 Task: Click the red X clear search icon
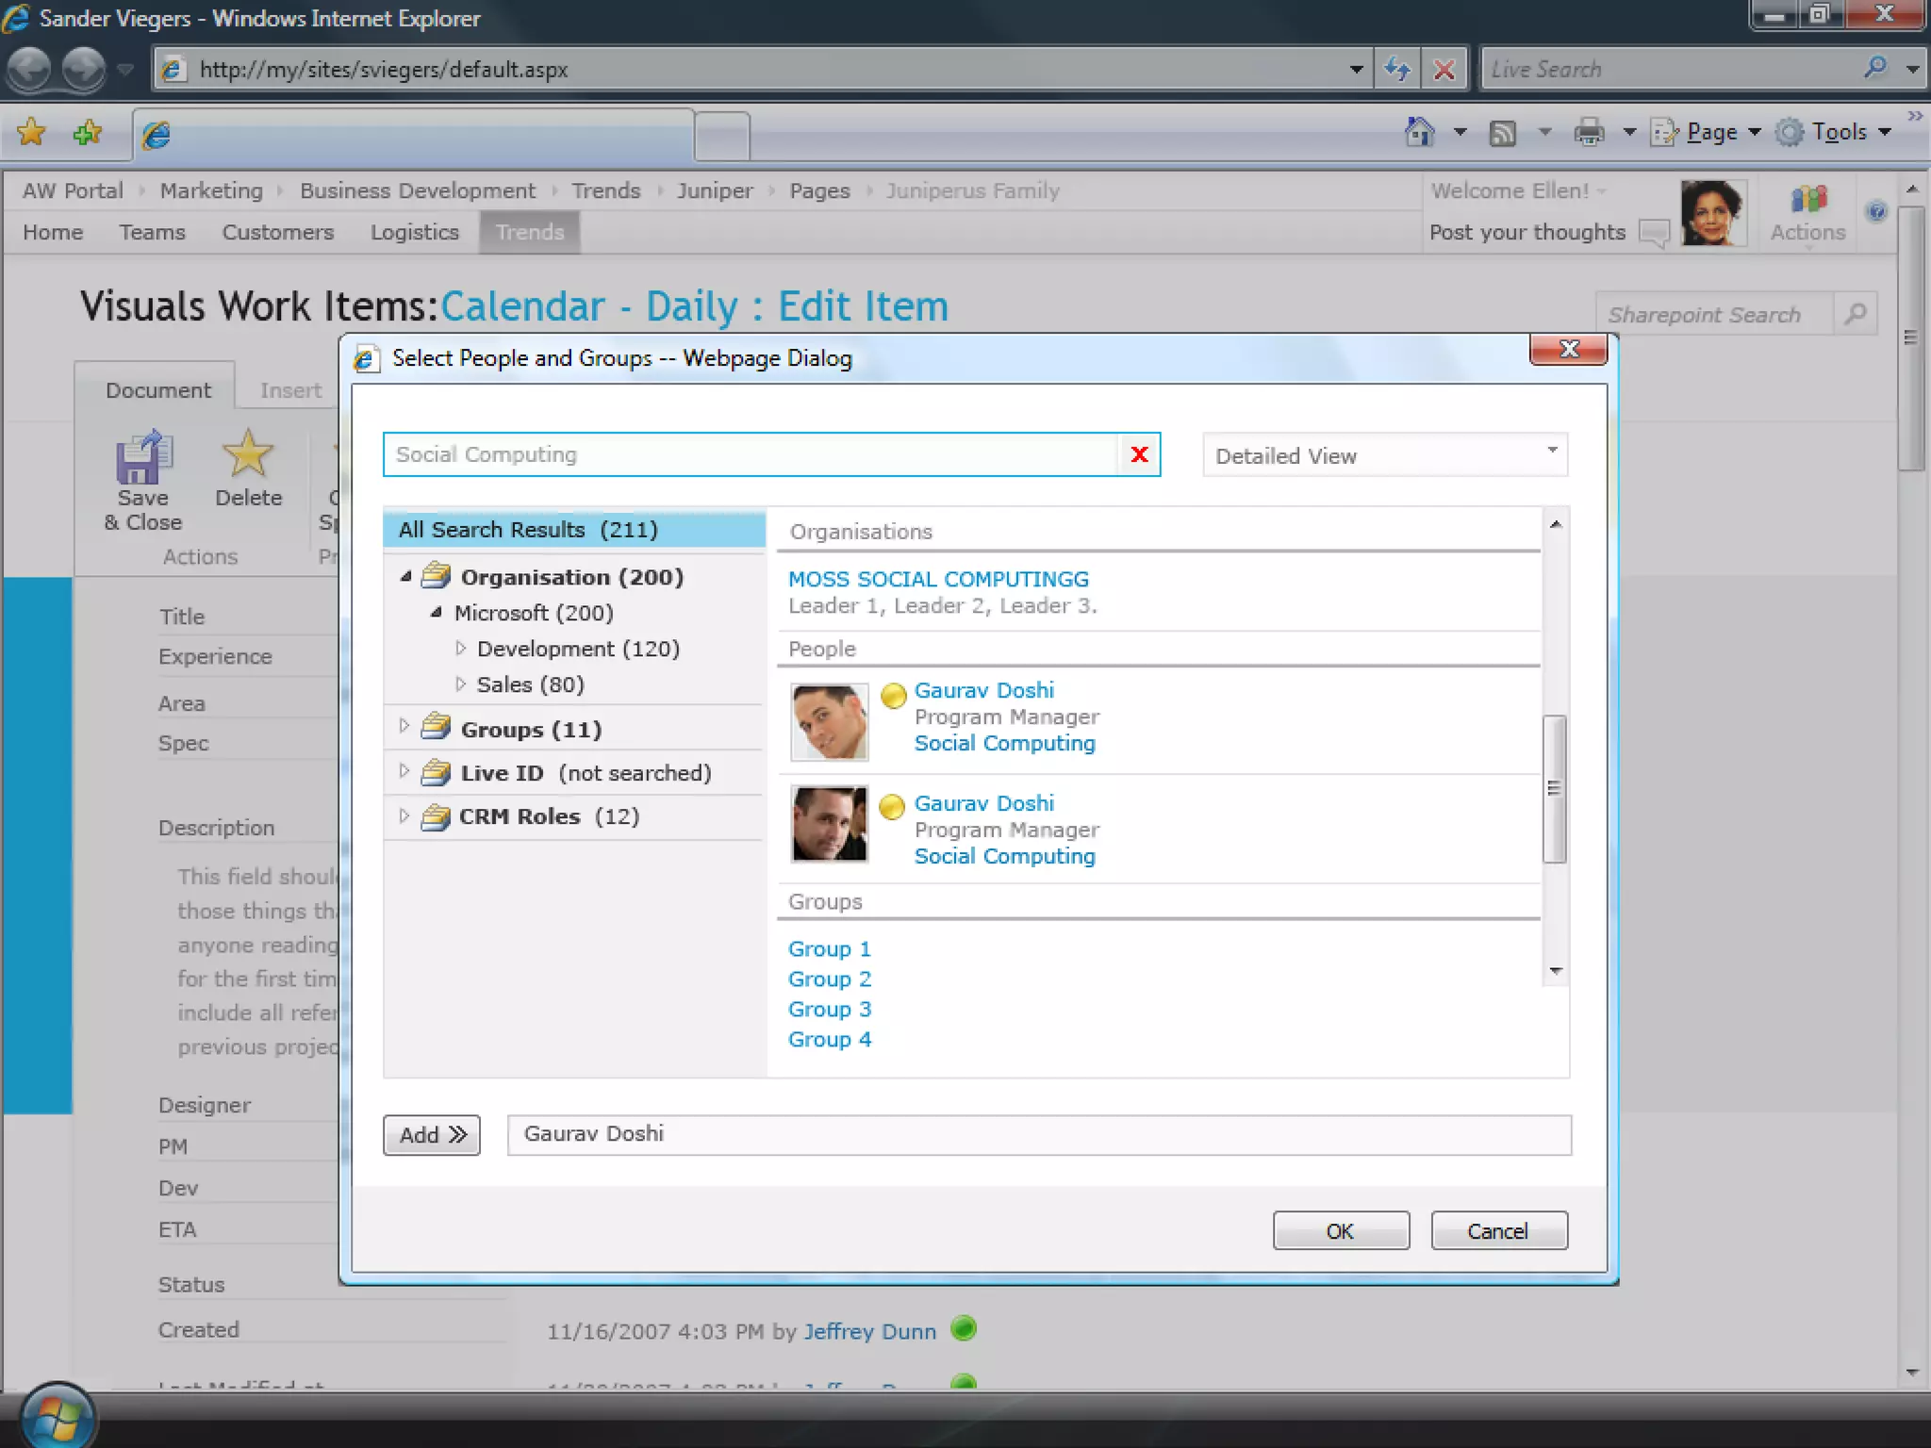coord(1139,455)
